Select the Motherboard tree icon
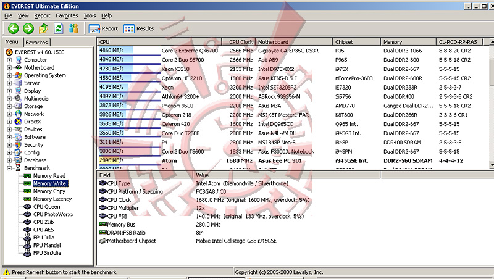The image size is (494, 279). (x=19, y=67)
